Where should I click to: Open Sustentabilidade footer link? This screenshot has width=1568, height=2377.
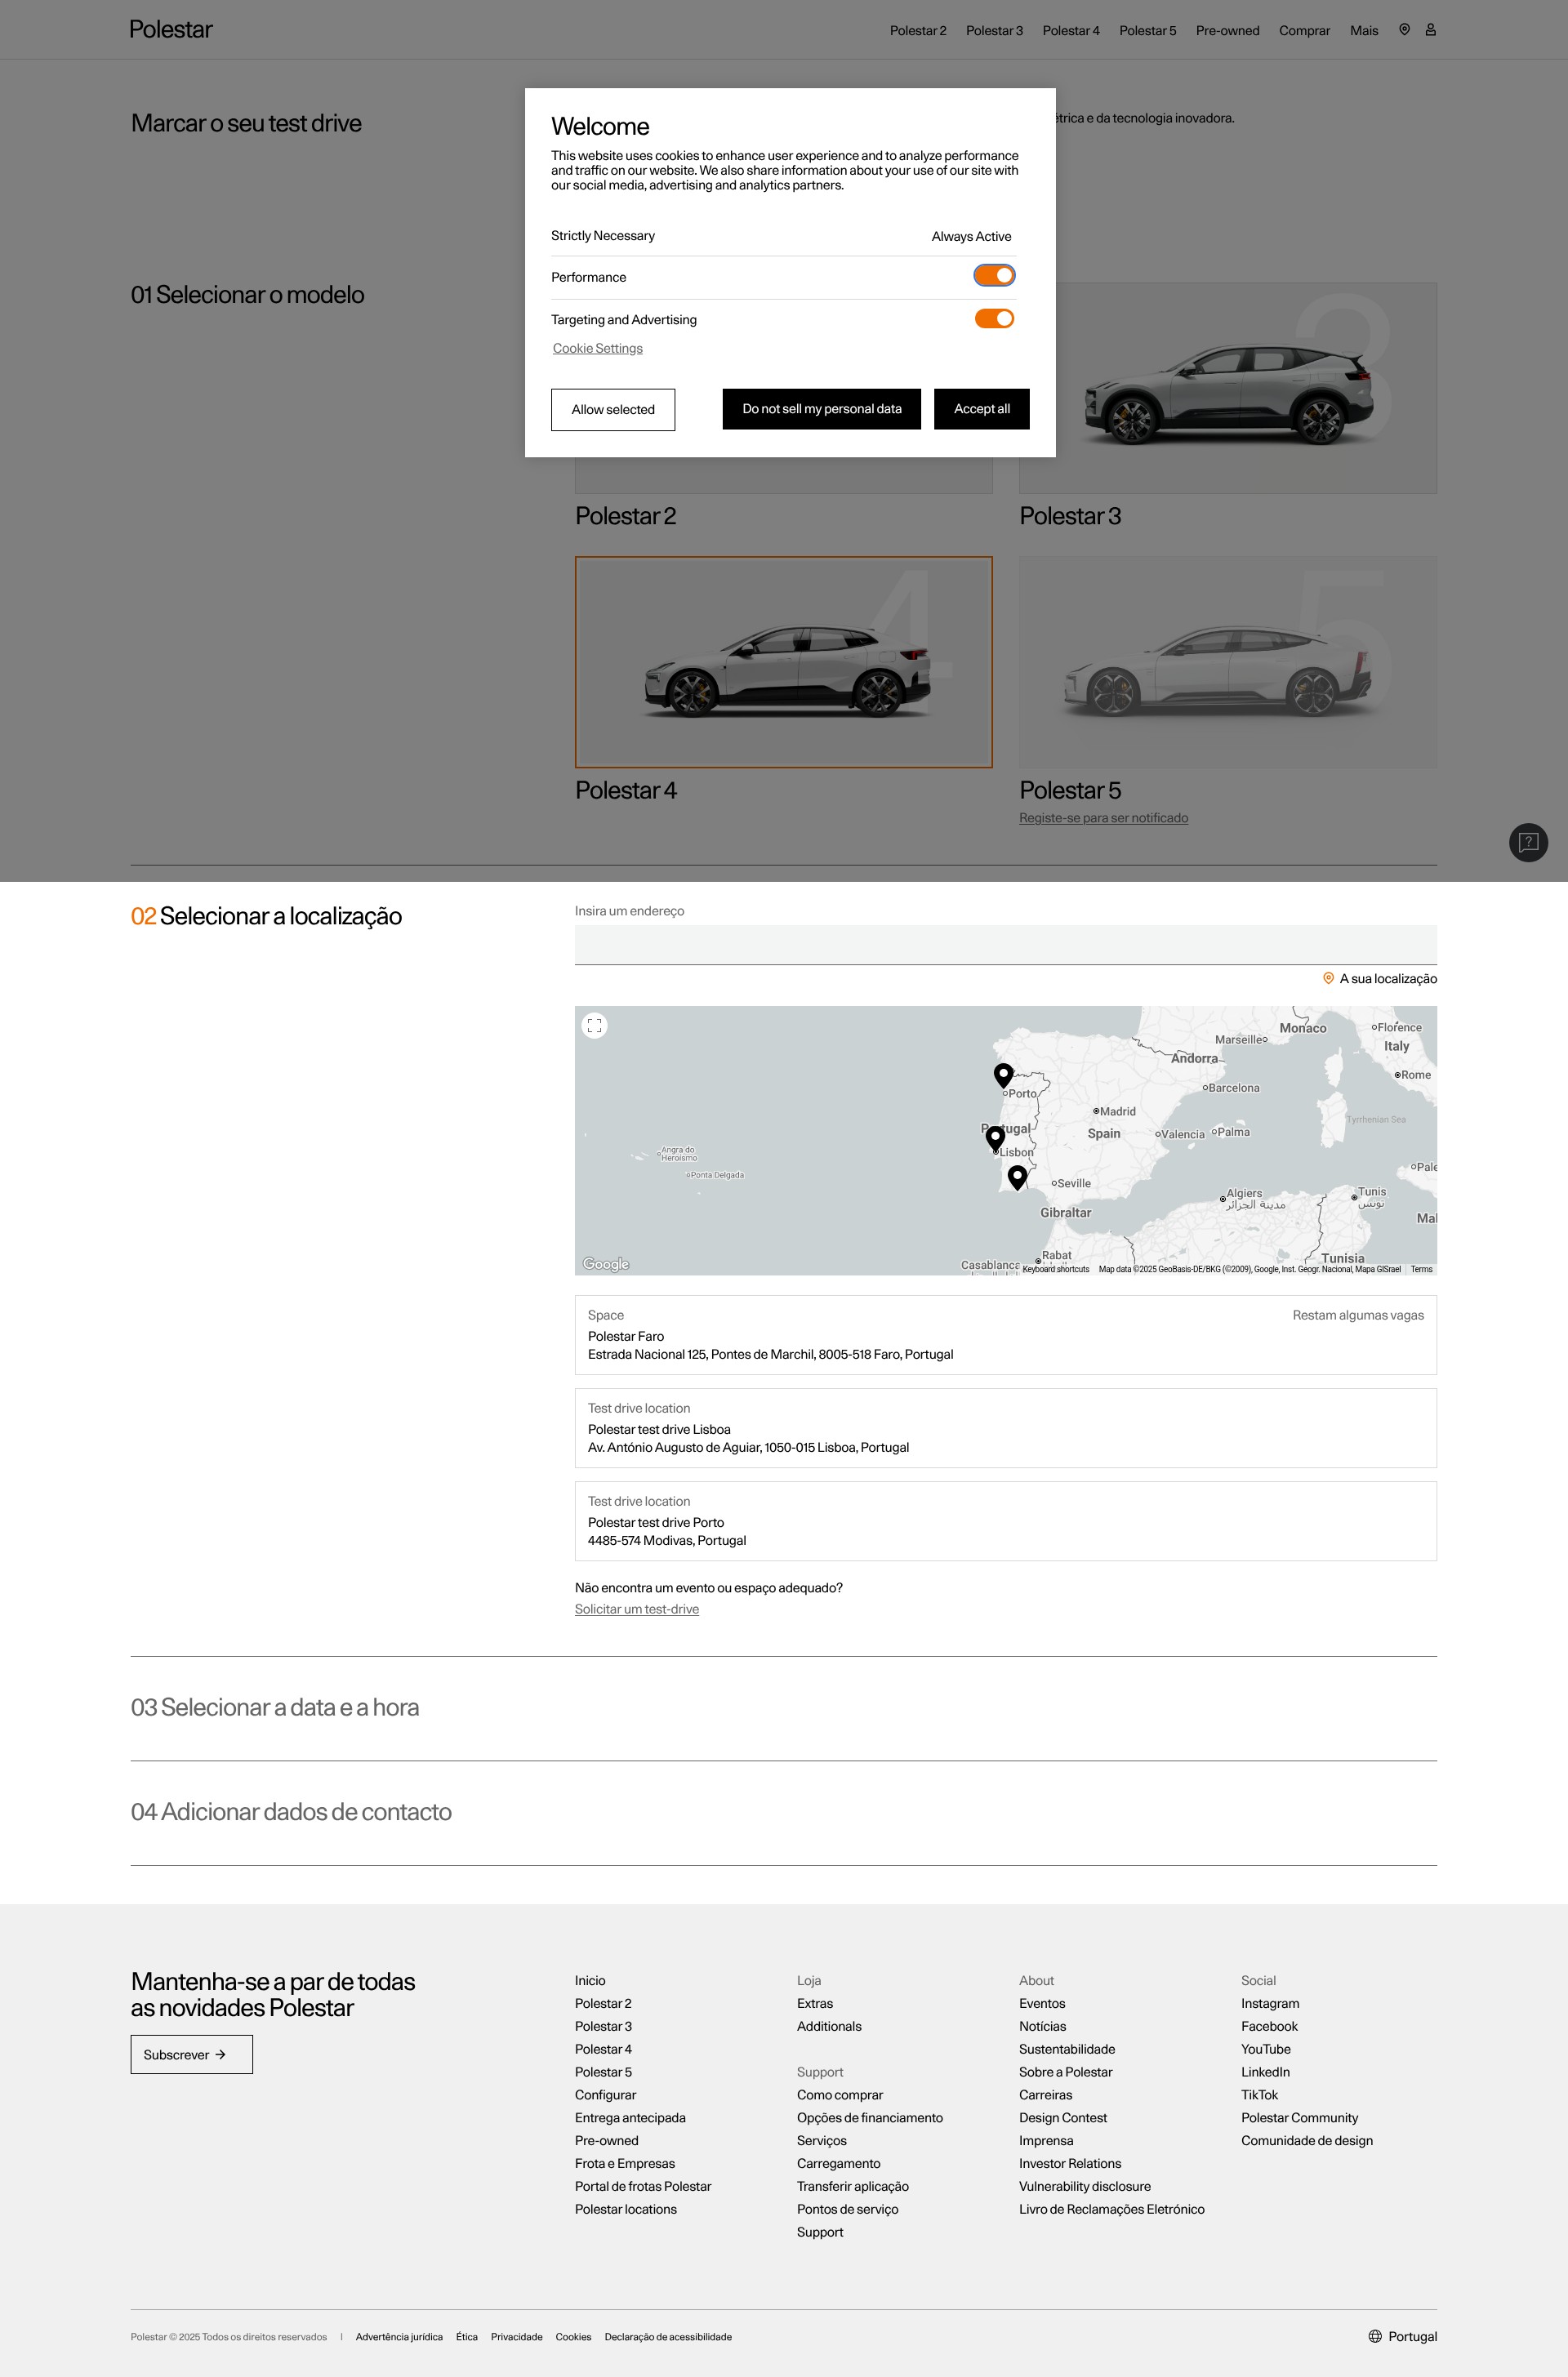[x=1067, y=2049]
